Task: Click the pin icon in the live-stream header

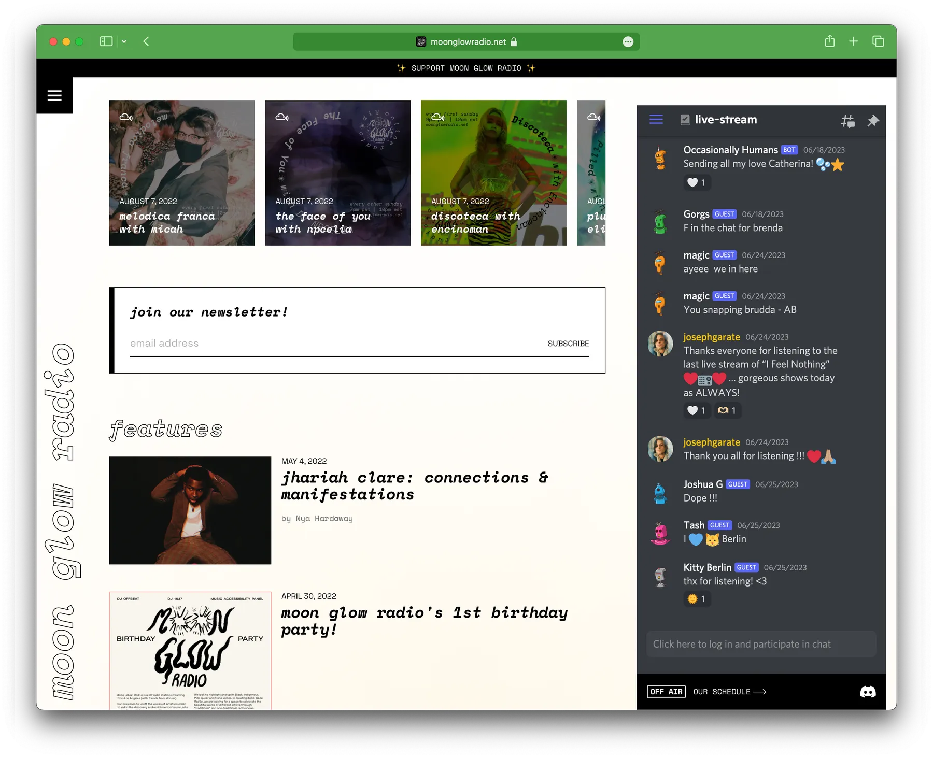Action: tap(873, 120)
